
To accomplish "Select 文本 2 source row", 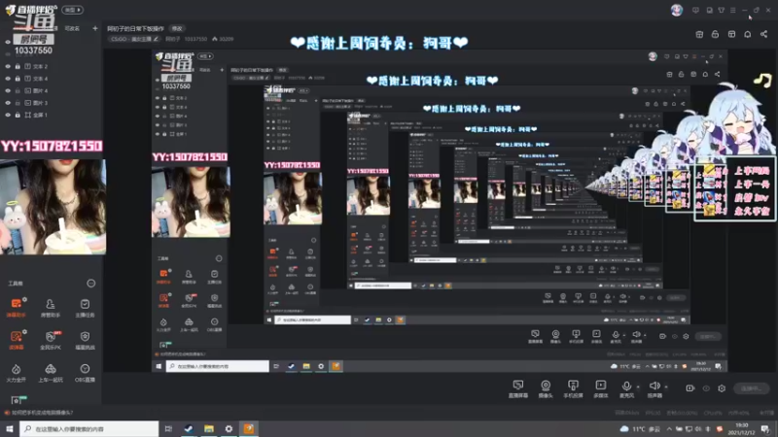I will point(53,66).
